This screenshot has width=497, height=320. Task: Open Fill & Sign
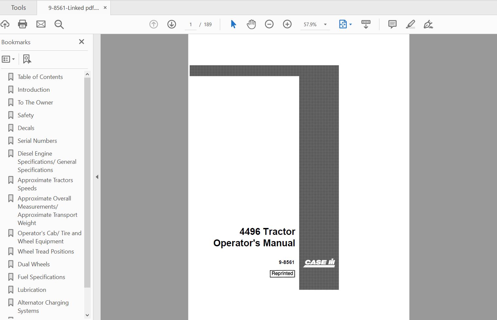pyautogui.click(x=429, y=24)
